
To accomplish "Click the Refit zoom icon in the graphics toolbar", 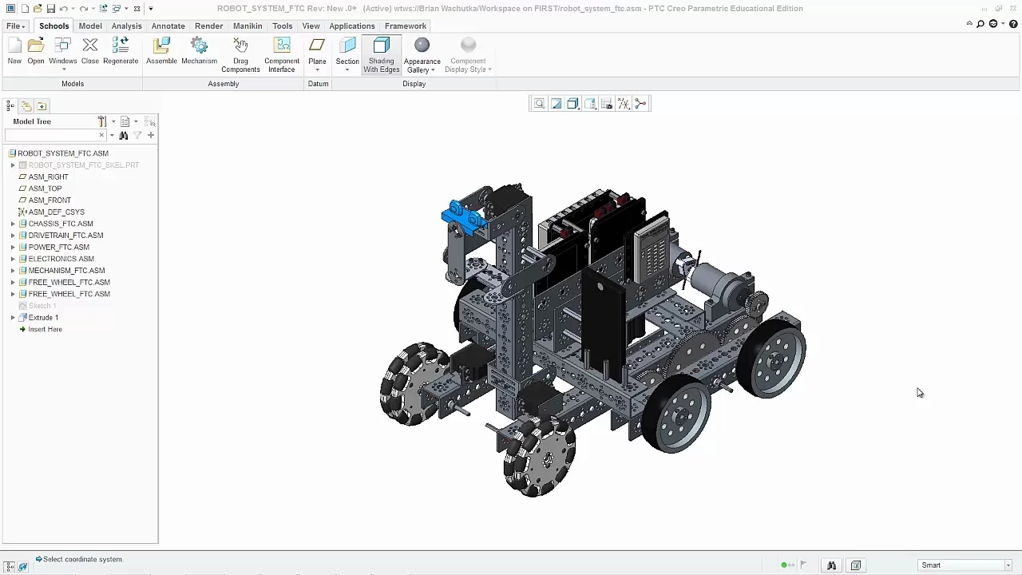I will pos(540,104).
